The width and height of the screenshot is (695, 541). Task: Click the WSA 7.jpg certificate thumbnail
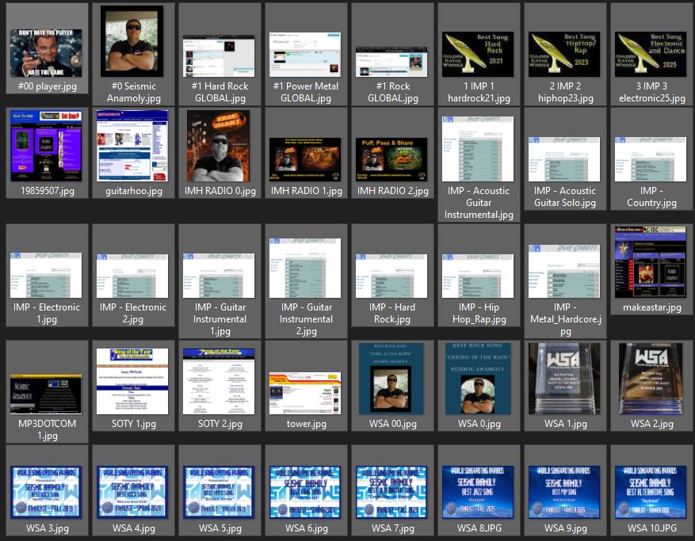[x=391, y=492]
